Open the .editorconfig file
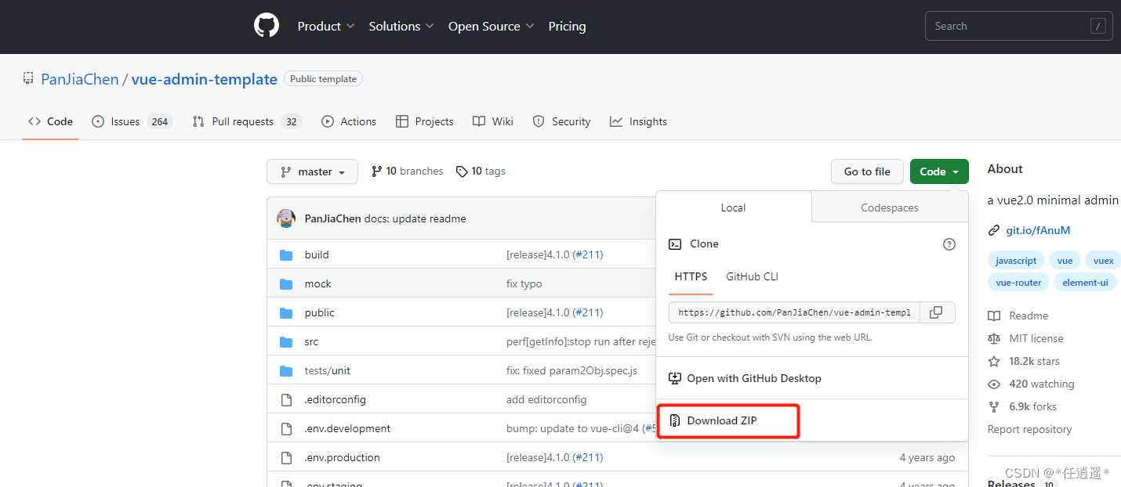Screen dimensions: 1121x487 point(336,399)
